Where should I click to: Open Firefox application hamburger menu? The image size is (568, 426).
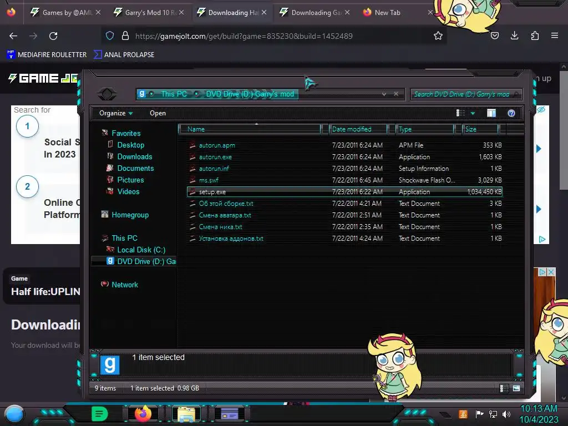(555, 35)
